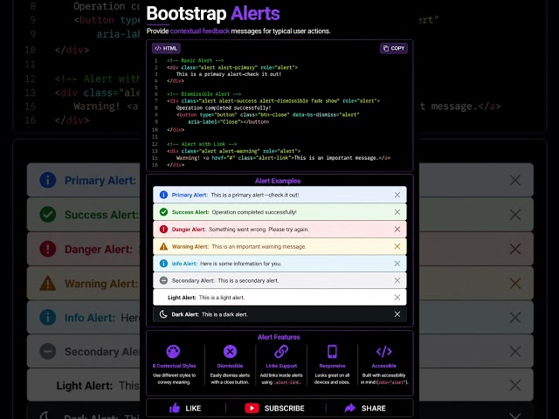
Task: Dismiss the Secondary Alert with its X
Action: 397,280
